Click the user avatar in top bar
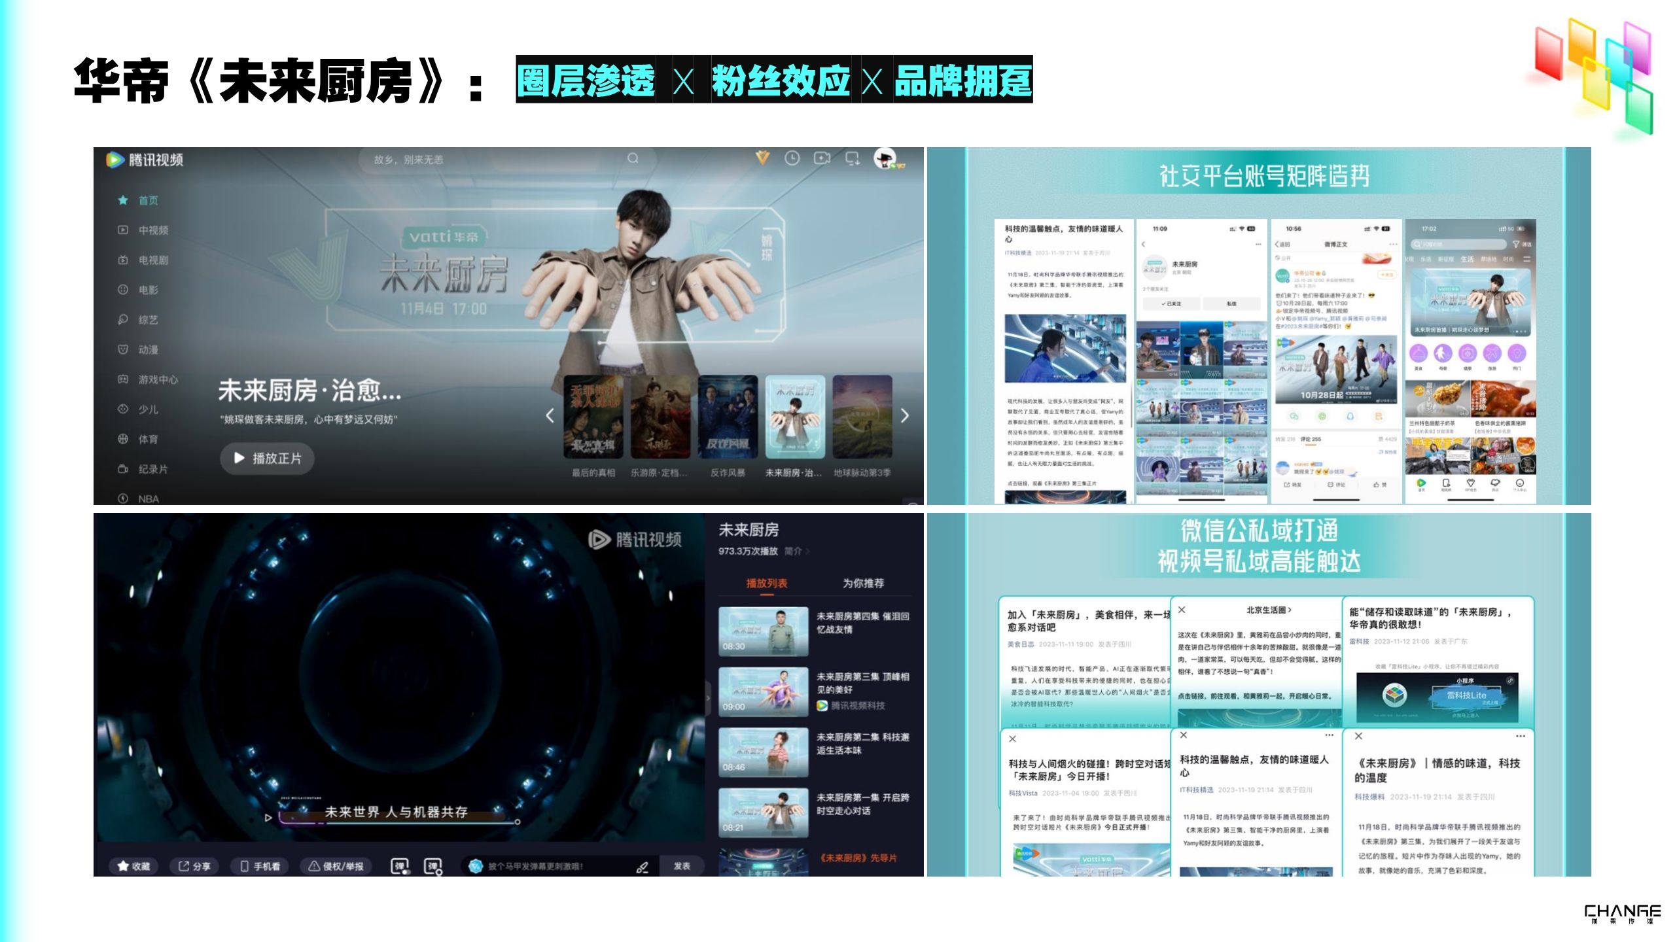The width and height of the screenshot is (1675, 942). pos(885,158)
